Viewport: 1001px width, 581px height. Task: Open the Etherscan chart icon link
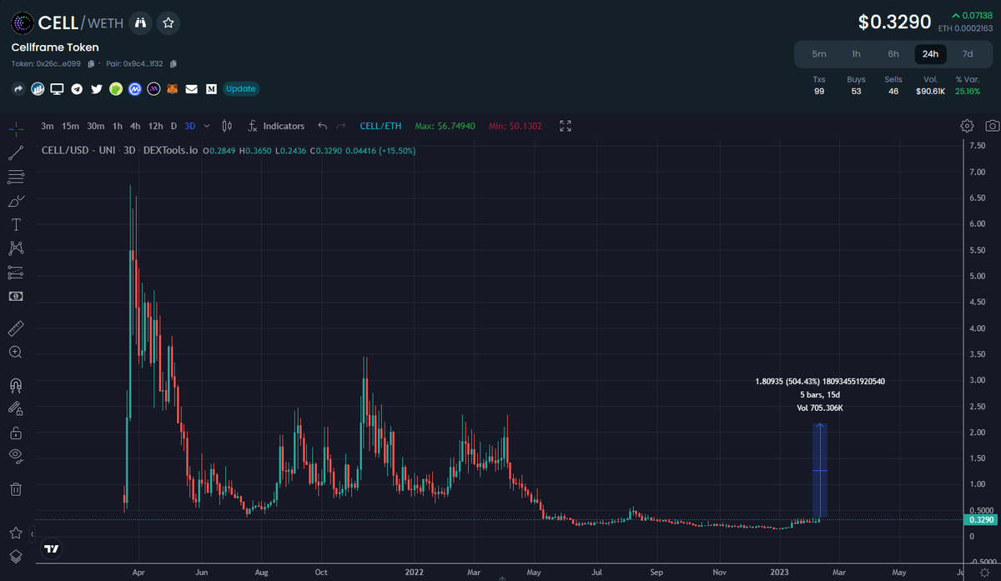tap(38, 88)
